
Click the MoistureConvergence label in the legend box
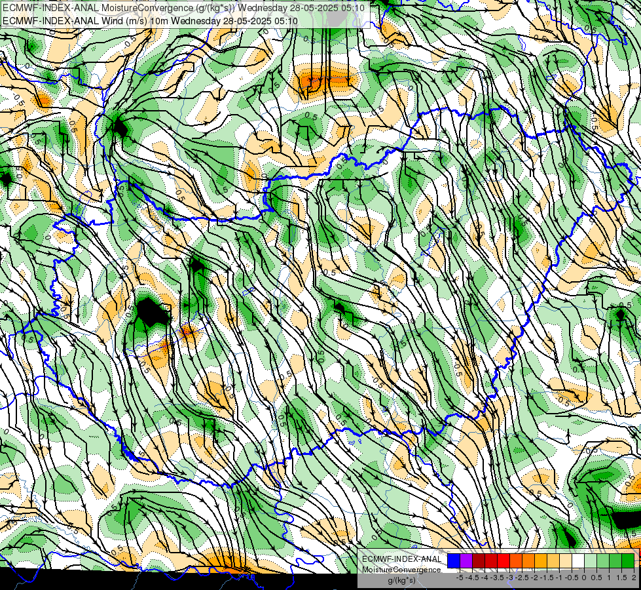tap(401, 570)
